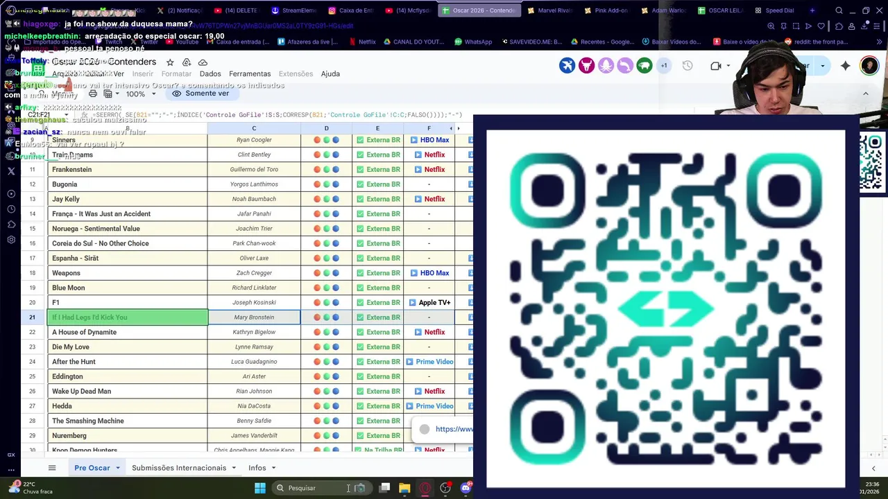This screenshot has height=499, width=888.
Task: Click the move-to-folder icon beside title
Action: coord(187,62)
